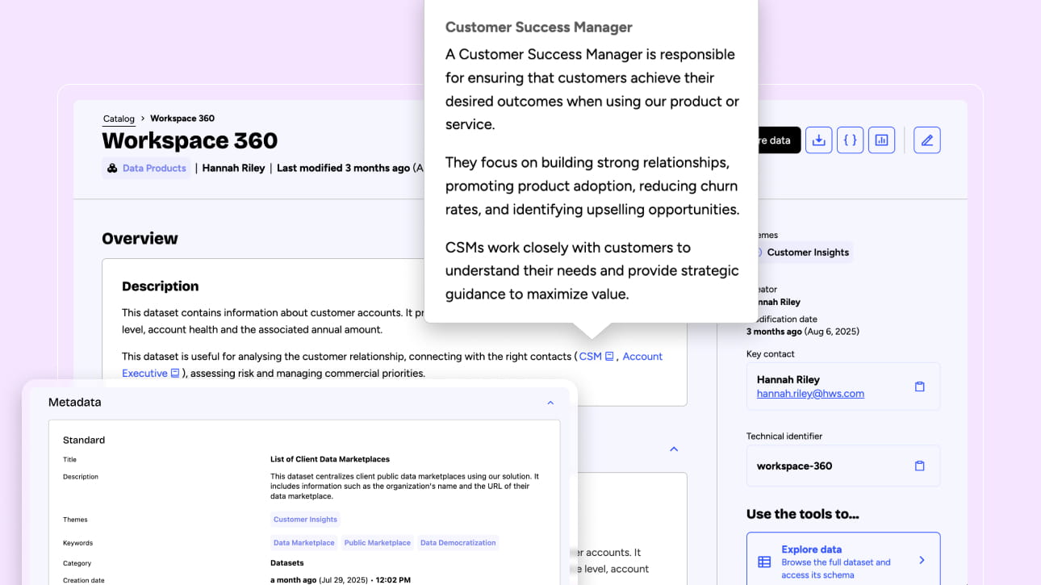Viewport: 1041px width, 585px height.
Task: Collapse the section behind the Metadata card
Action: [674, 449]
